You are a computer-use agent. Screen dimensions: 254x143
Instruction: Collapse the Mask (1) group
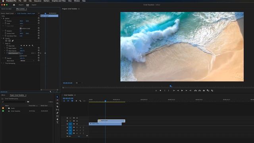coord(3,43)
